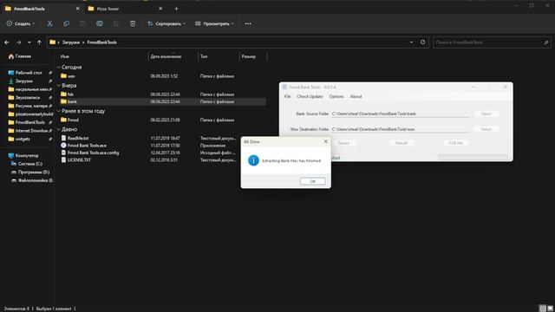Open Загрузки in the sidebar

23,81
